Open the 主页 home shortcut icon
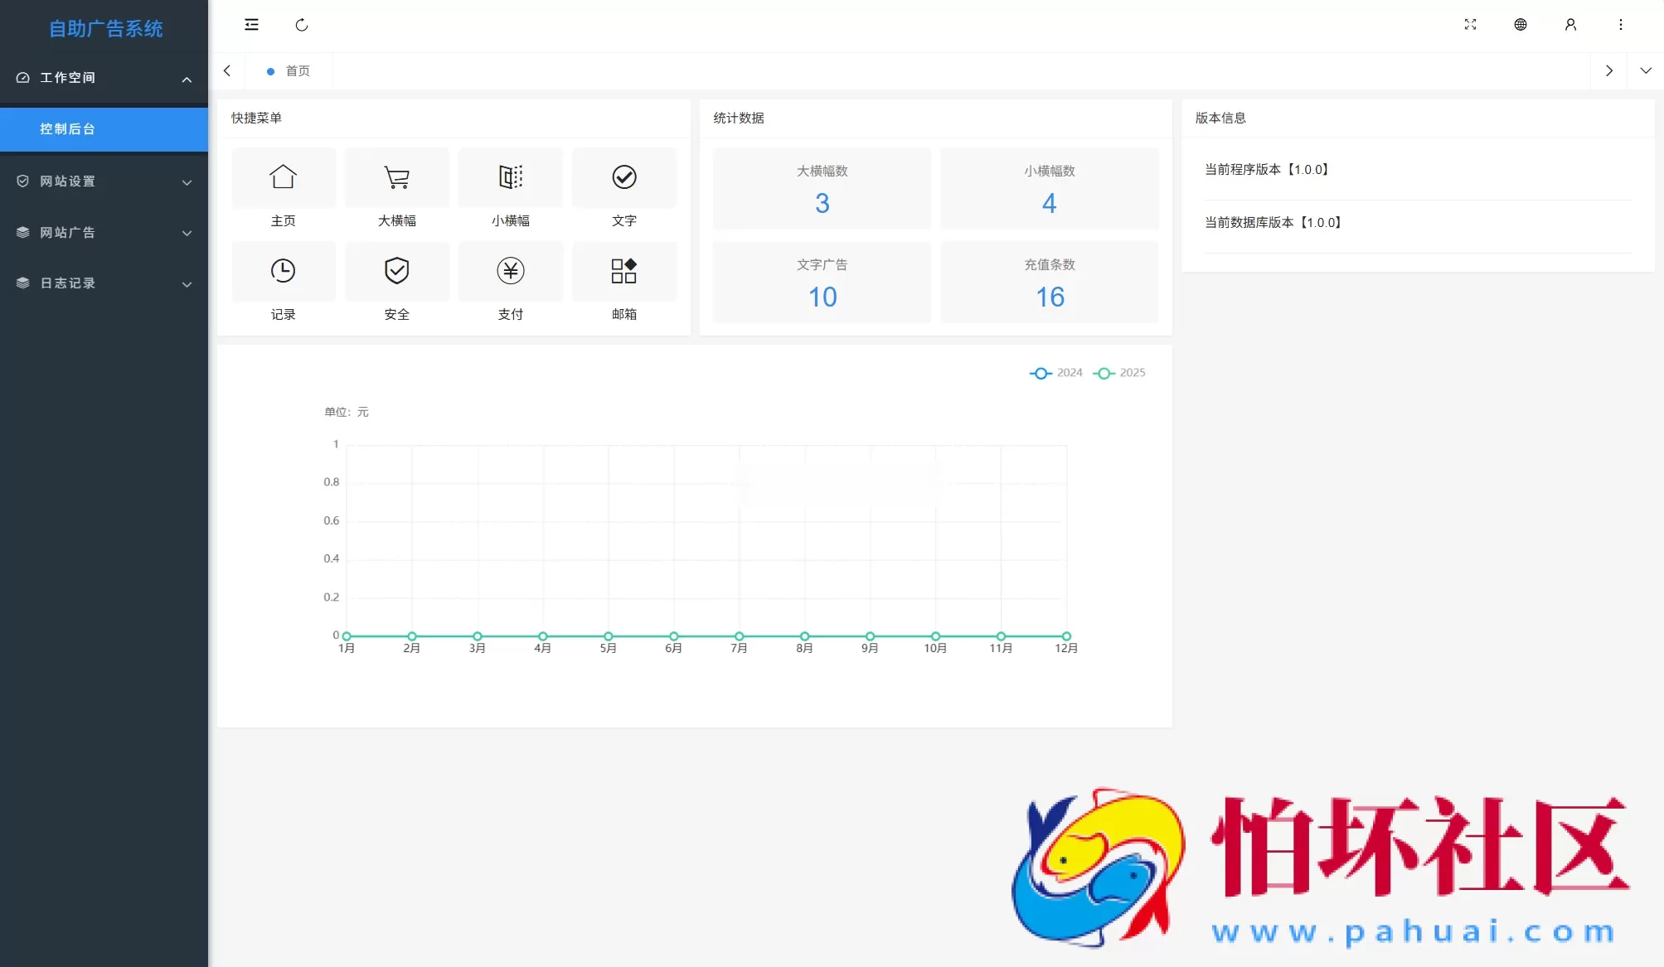This screenshot has width=1664, height=967. [283, 177]
